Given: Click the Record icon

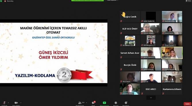Looking at the screenshot, I should pos(116,103).
